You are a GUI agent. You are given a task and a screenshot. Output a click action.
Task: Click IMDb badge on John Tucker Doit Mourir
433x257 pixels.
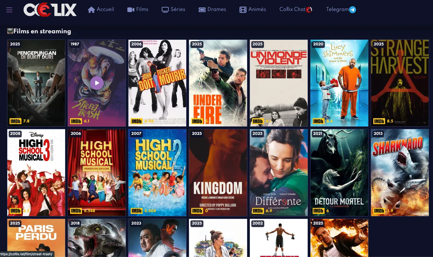(x=137, y=121)
